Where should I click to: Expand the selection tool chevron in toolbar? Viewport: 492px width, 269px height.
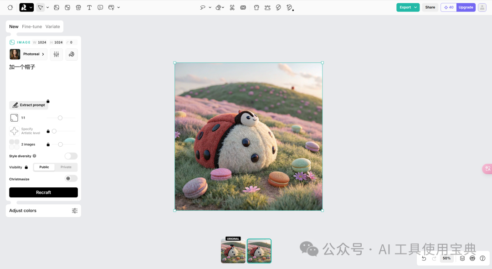coord(47,7)
